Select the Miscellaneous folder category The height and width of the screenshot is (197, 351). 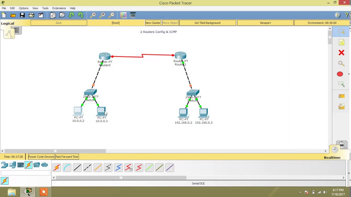[36, 165]
